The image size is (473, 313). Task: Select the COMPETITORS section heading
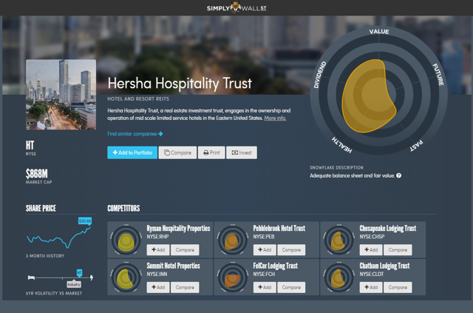pos(123,208)
